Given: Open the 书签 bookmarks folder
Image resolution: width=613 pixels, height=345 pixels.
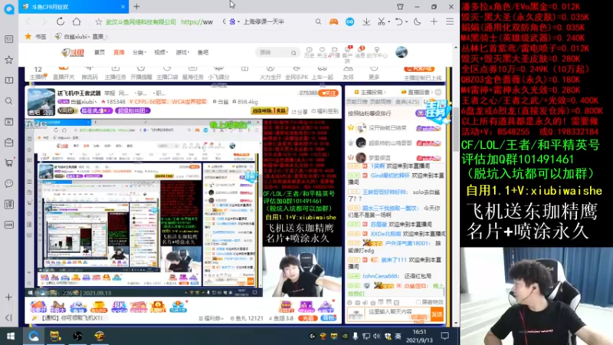Looking at the screenshot, I should point(36,36).
